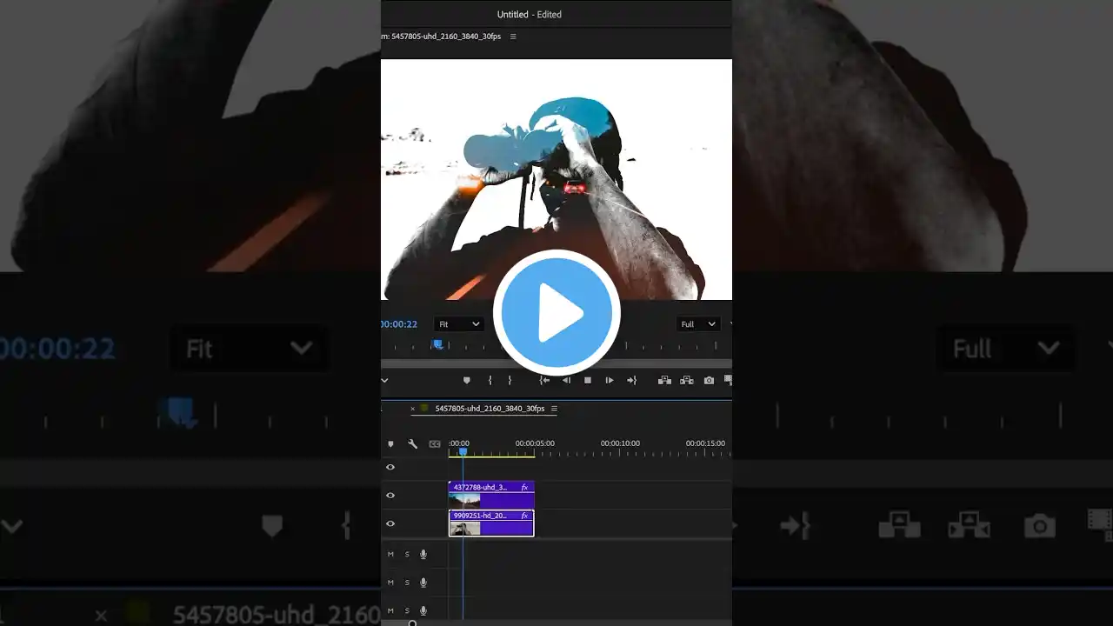Click the fx badge on clip 4372788-uhd
The image size is (1113, 626).
point(524,488)
